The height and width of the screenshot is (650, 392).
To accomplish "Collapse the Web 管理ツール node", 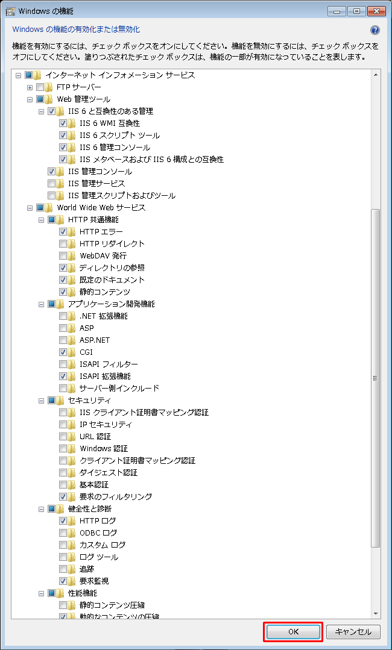I will tap(30, 99).
